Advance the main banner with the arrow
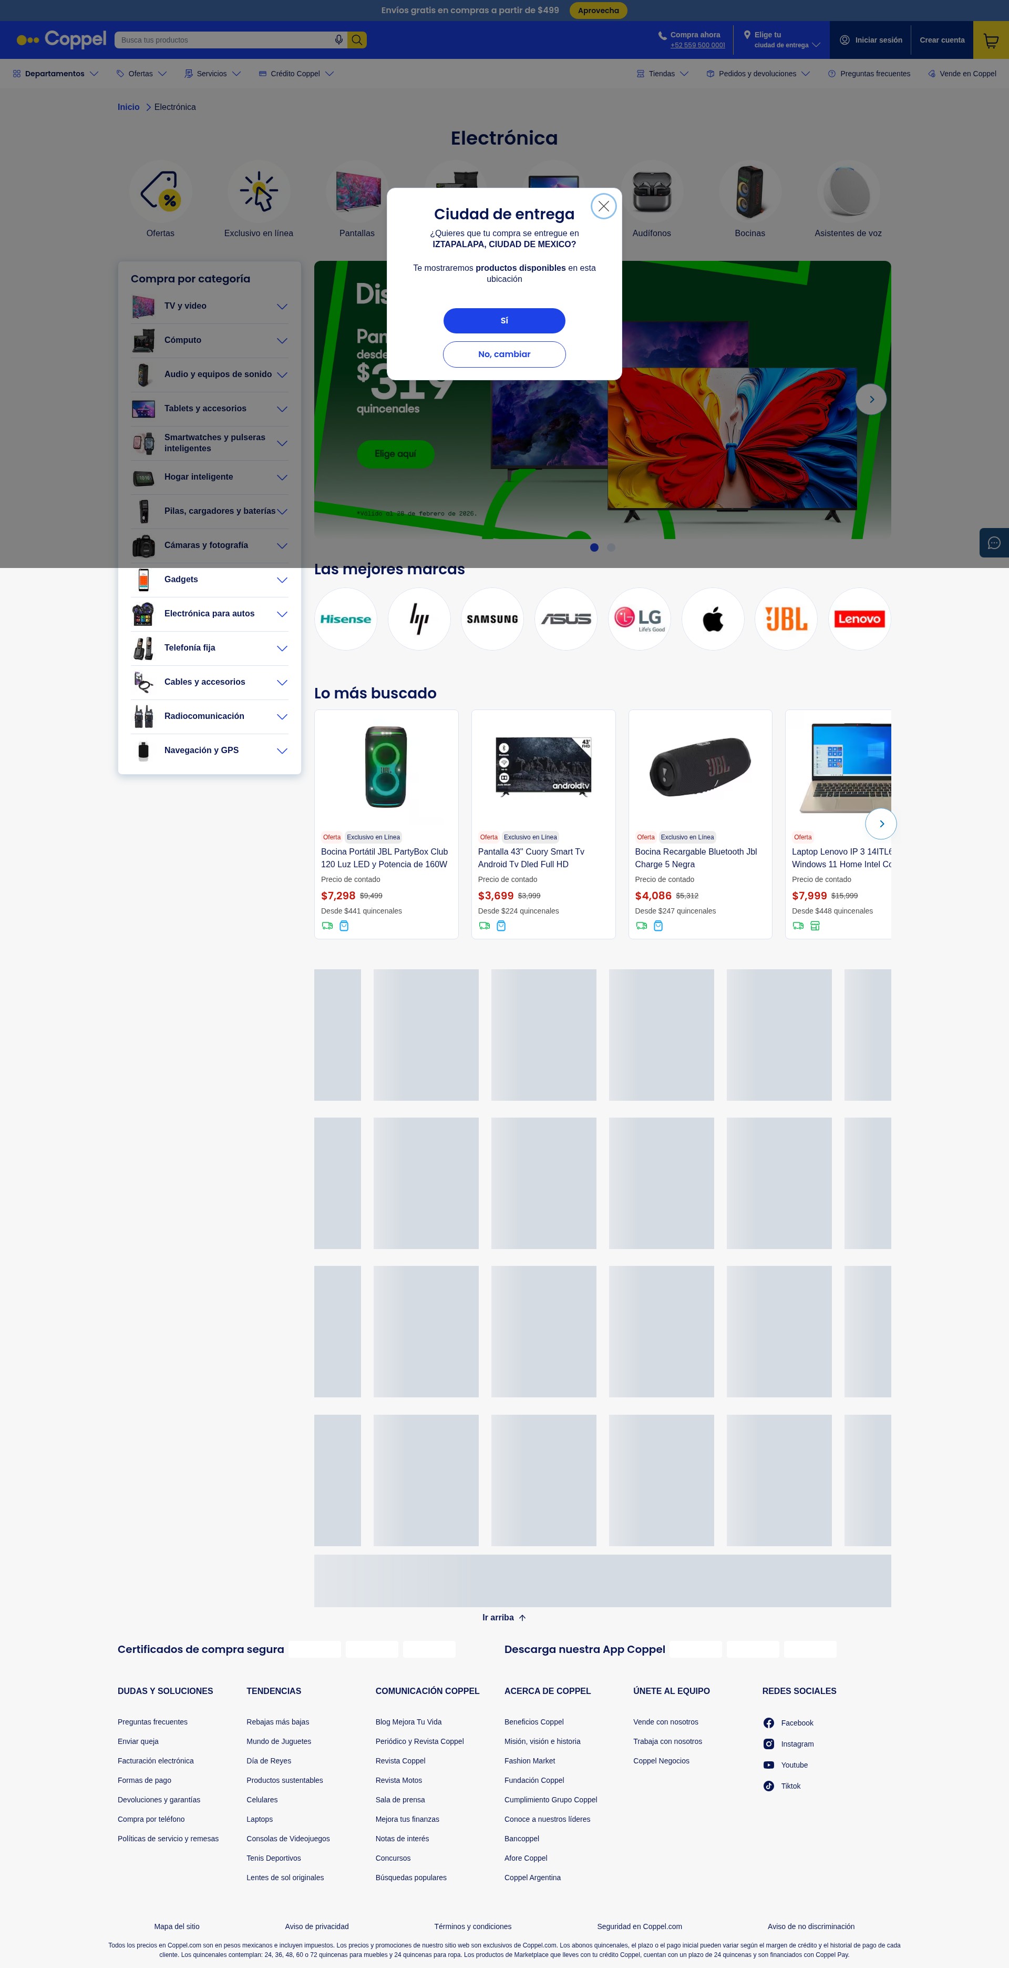This screenshot has height=1968, width=1009. 871,400
